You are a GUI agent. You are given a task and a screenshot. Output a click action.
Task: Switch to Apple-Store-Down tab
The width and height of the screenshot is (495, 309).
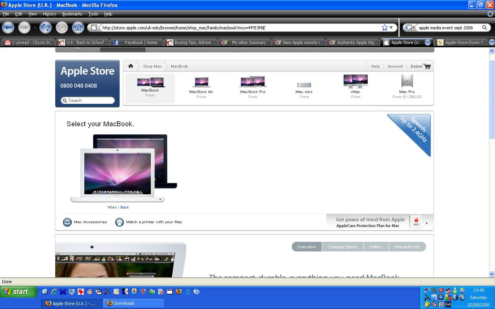462,42
